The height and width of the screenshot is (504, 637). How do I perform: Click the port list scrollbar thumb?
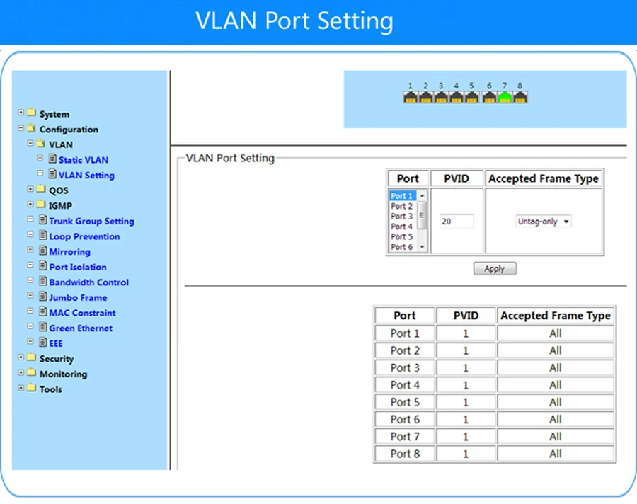tap(422, 215)
